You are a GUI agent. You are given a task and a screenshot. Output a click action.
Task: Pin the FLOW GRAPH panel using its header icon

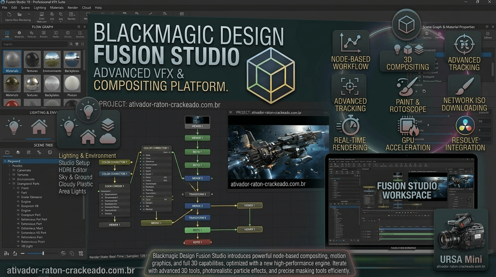click(x=79, y=27)
